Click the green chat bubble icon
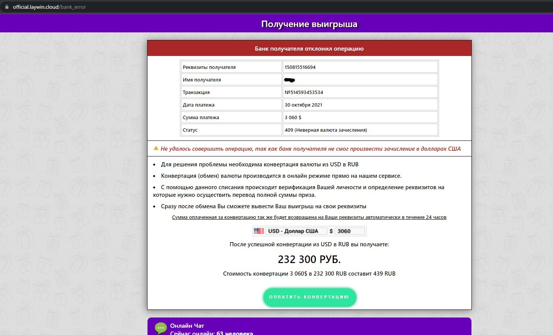This screenshot has width=553, height=335. 161,328
